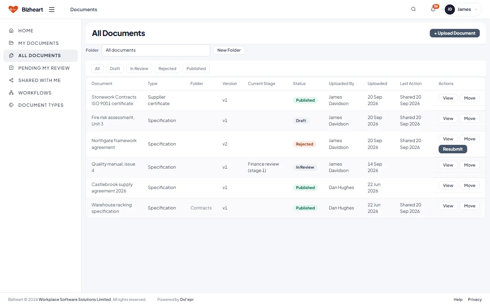Image resolution: width=490 pixels, height=306 pixels.
Task: Open Shared With Me sidebar item
Action: [40, 80]
